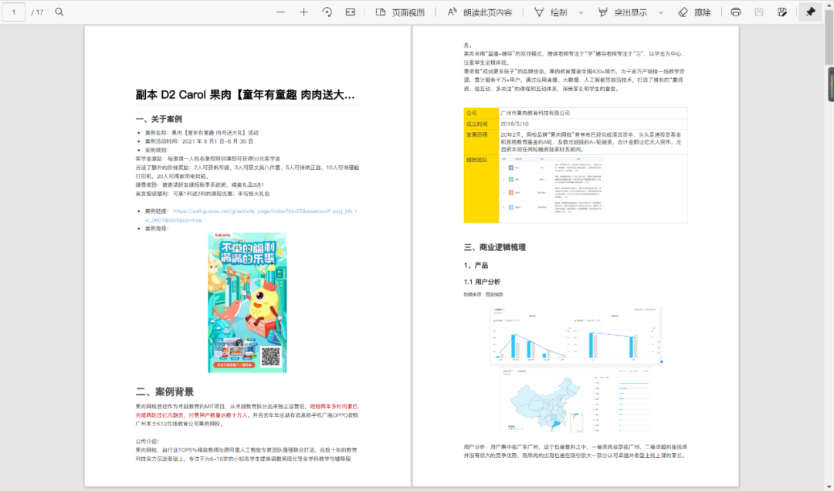
Task: Click heading 一、关于案例
Action: [x=159, y=119]
